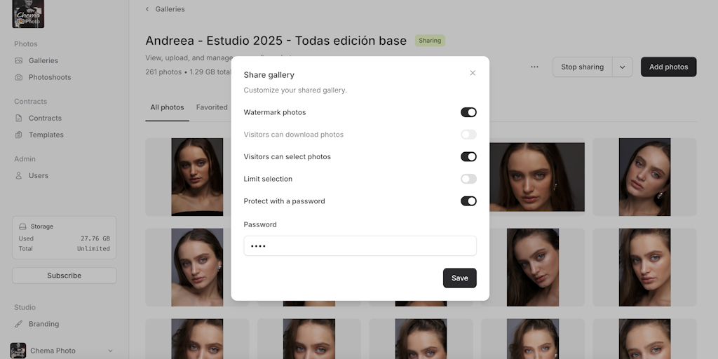The image size is (718, 359).
Task: Open Branding in the sidebar
Action: pyautogui.click(x=44, y=324)
